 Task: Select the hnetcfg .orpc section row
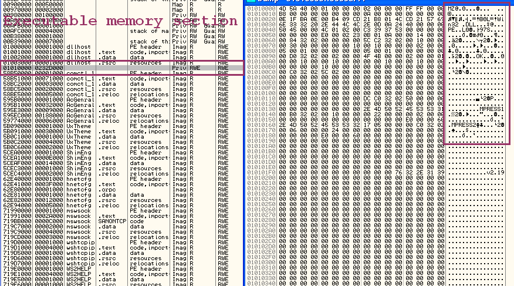coord(117,190)
